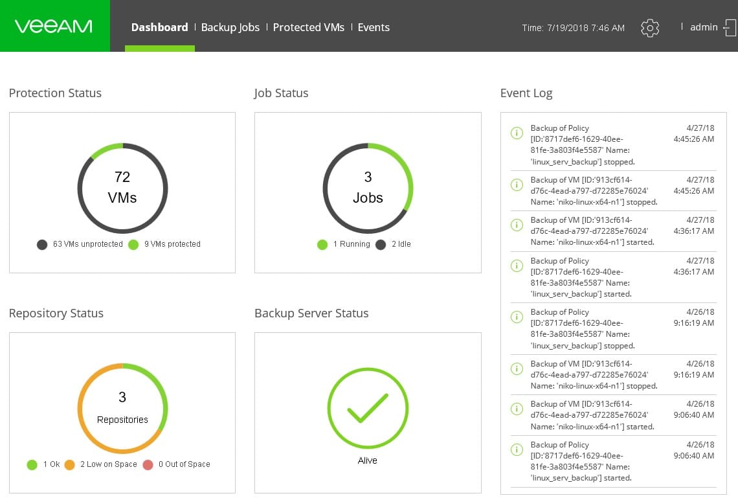Click red legend dot for Out of Space
The image size is (738, 498).
point(148,465)
